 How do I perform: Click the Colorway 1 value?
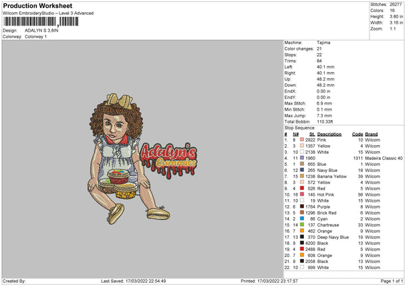(36, 36)
